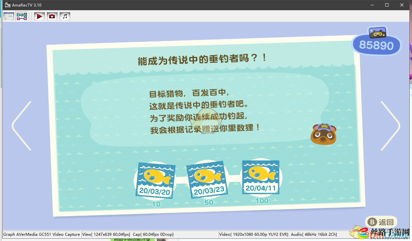Image resolution: width=412 pixels, height=241 pixels.
Task: Select the 20/03/20 fish stamp
Action: tap(155, 180)
